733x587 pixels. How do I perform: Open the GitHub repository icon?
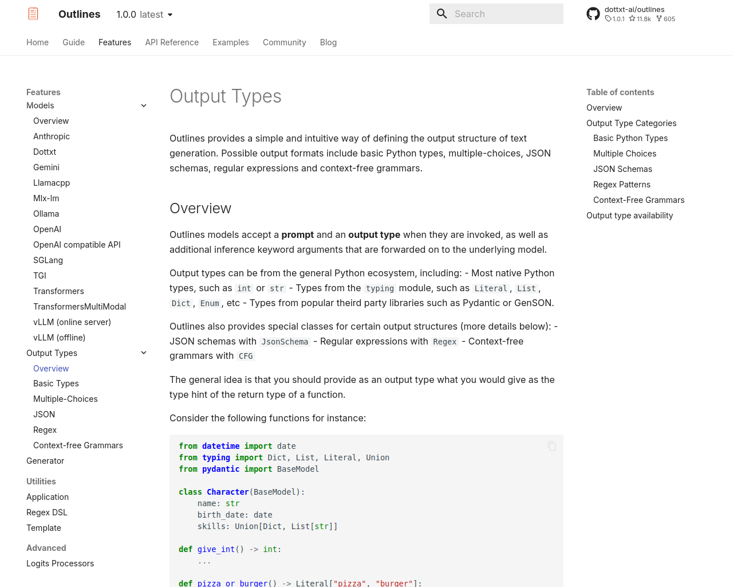coord(593,14)
